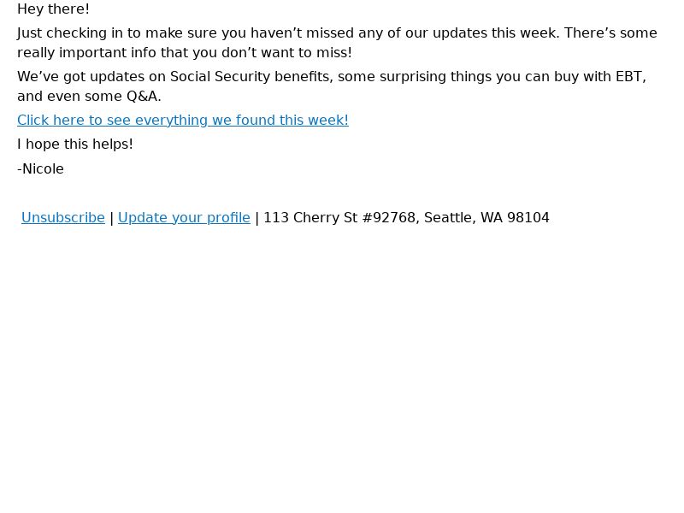Click the 'I hope this helps!' line

75,144
